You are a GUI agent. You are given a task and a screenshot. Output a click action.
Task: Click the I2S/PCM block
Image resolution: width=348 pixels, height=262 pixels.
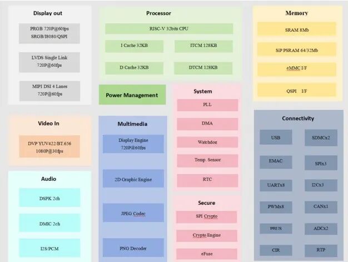pyautogui.click(x=49, y=247)
